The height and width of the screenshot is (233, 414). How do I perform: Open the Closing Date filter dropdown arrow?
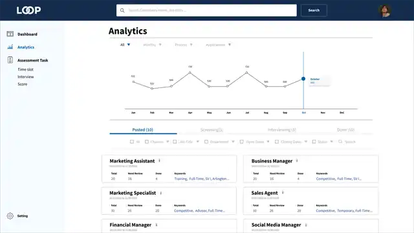coord(306,142)
